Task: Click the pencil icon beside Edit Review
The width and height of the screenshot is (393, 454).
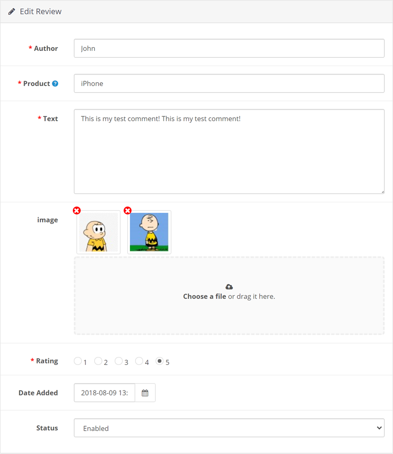Action: point(12,12)
